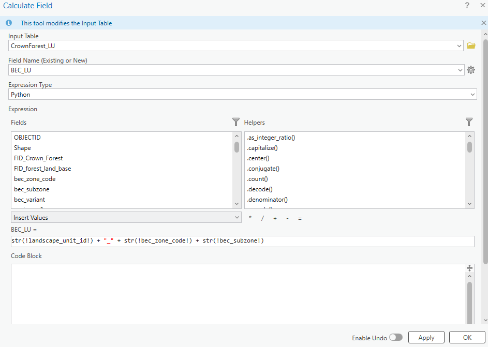Screen dimensions: 488x347
Task: Open the Input Table browse folder icon
Action: [471, 46]
